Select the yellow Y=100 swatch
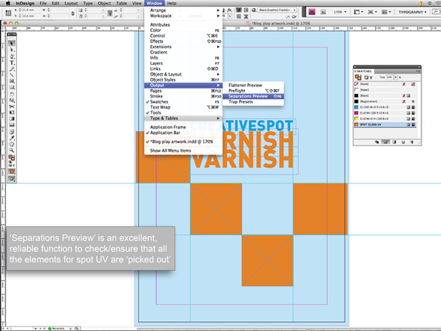Viewport: 441px width, 331px height. coord(385,119)
